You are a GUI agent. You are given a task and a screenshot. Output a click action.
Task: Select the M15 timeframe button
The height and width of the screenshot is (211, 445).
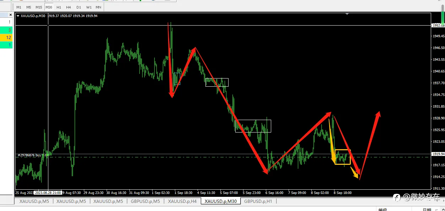39,7
